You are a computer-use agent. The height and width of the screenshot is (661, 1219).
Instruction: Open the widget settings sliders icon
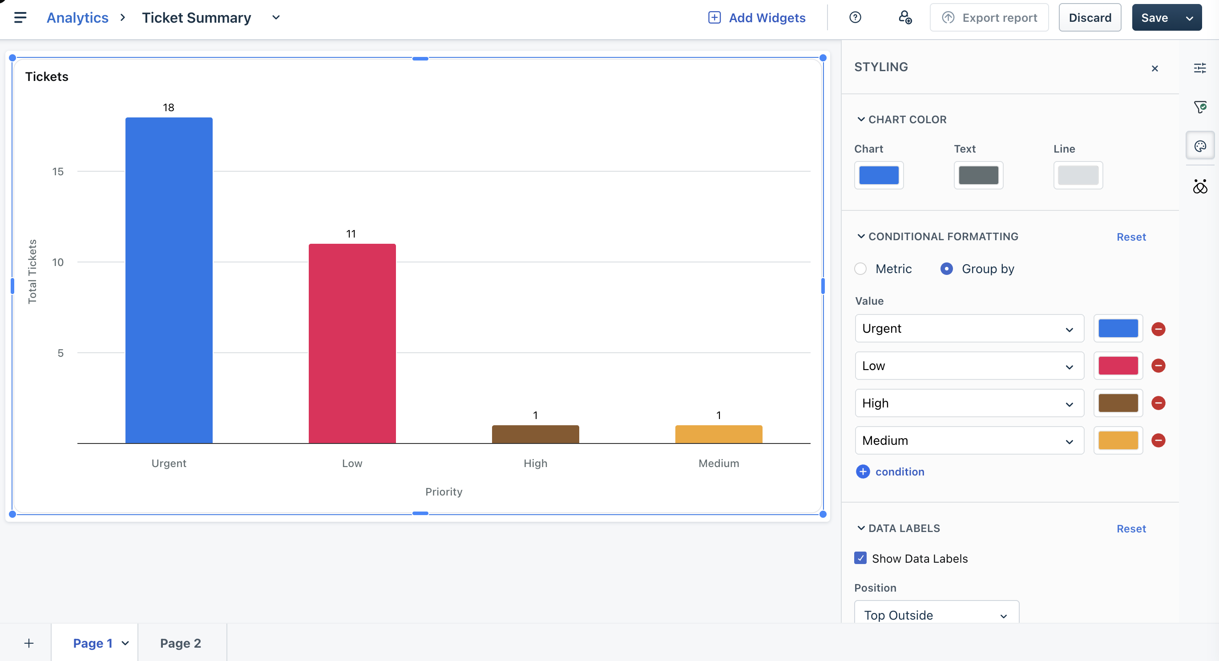(1199, 68)
